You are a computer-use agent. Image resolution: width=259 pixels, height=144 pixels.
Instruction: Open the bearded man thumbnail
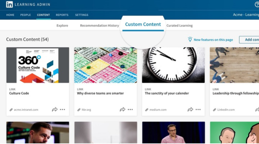click(38, 133)
